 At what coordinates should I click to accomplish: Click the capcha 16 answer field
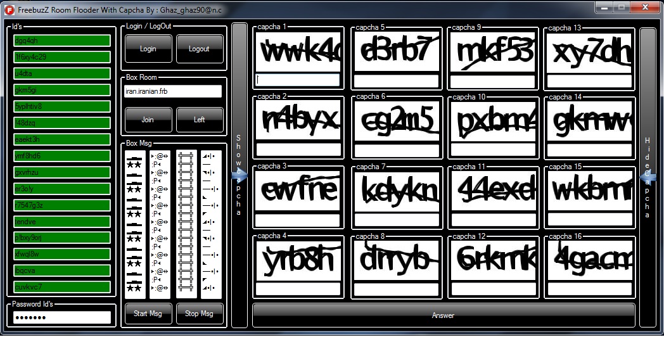[589, 289]
